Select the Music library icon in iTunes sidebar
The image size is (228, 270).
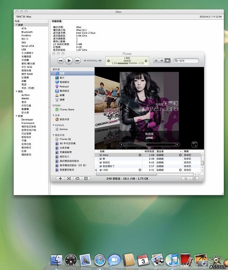57,73
